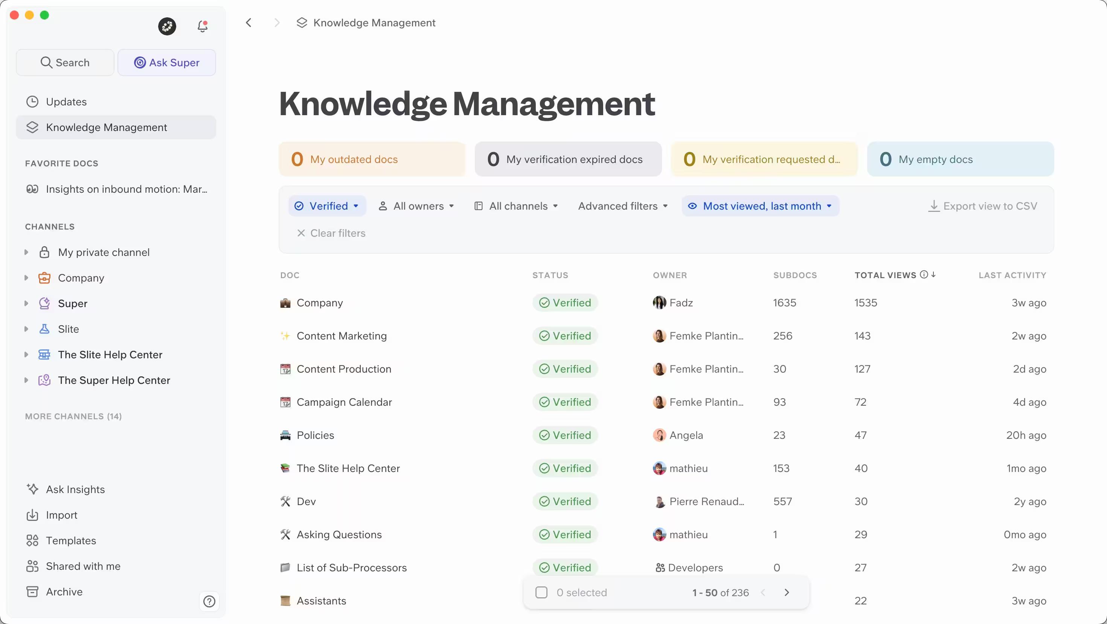Viewport: 1107px width, 624px height.
Task: Click the List of Sub-Processors row icon
Action: coord(285,568)
